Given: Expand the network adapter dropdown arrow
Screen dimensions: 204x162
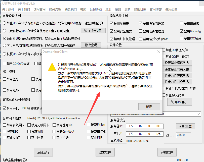Looking at the screenshot, I should pyautogui.click(x=199, y=114).
